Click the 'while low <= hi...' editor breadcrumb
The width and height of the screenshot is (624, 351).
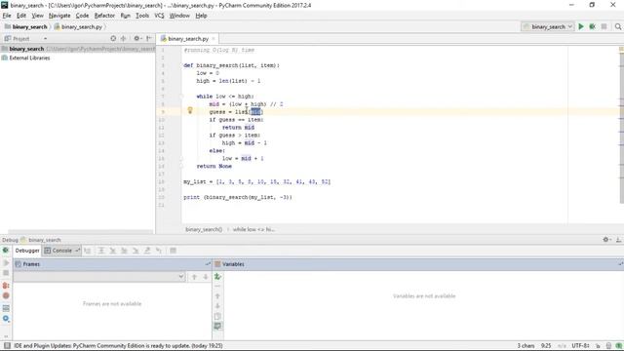(x=253, y=230)
